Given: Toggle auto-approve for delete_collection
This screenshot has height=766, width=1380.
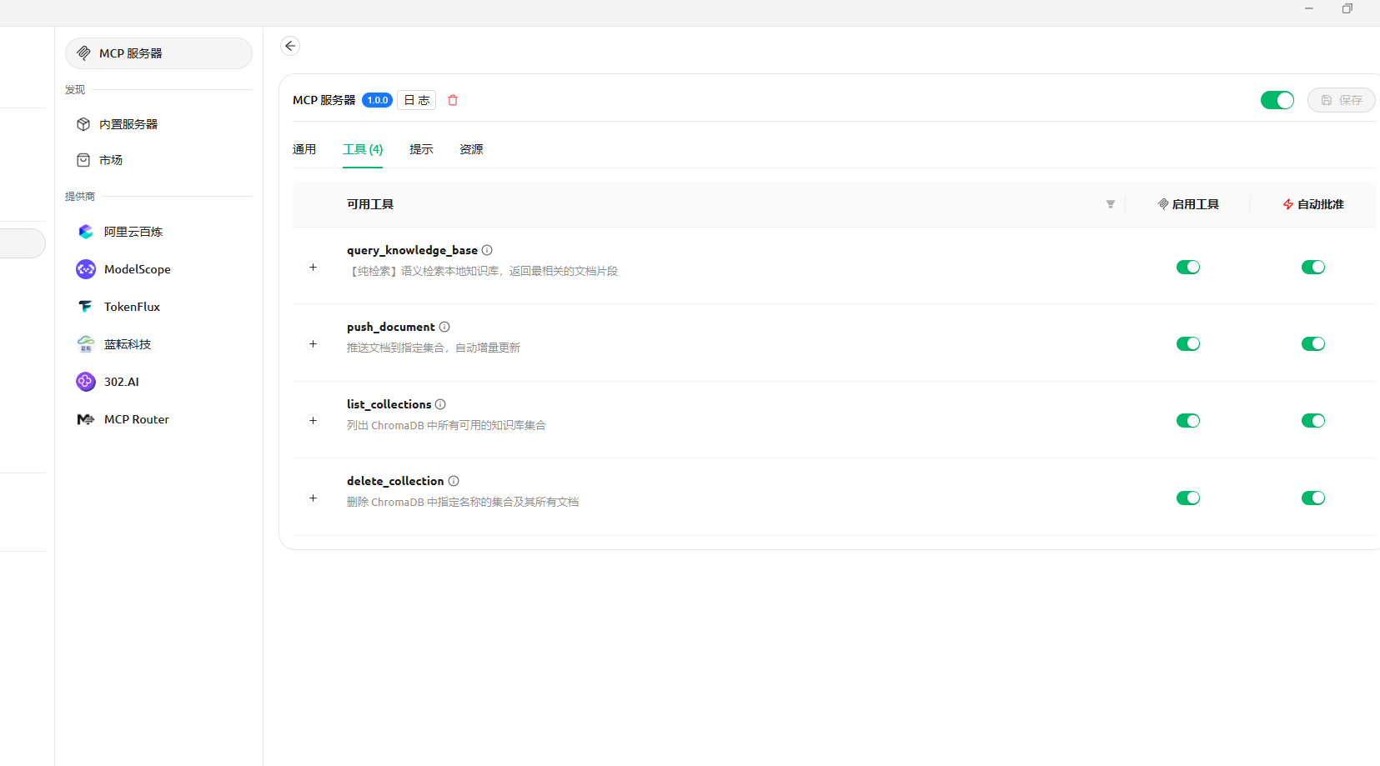Looking at the screenshot, I should pyautogui.click(x=1313, y=498).
